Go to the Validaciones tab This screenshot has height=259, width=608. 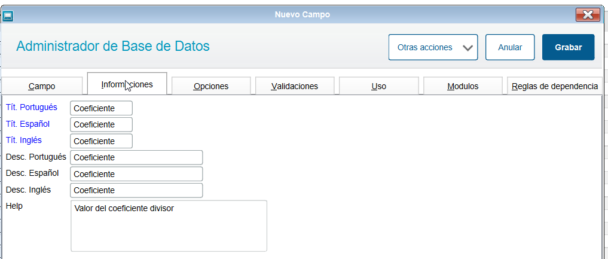[295, 86]
